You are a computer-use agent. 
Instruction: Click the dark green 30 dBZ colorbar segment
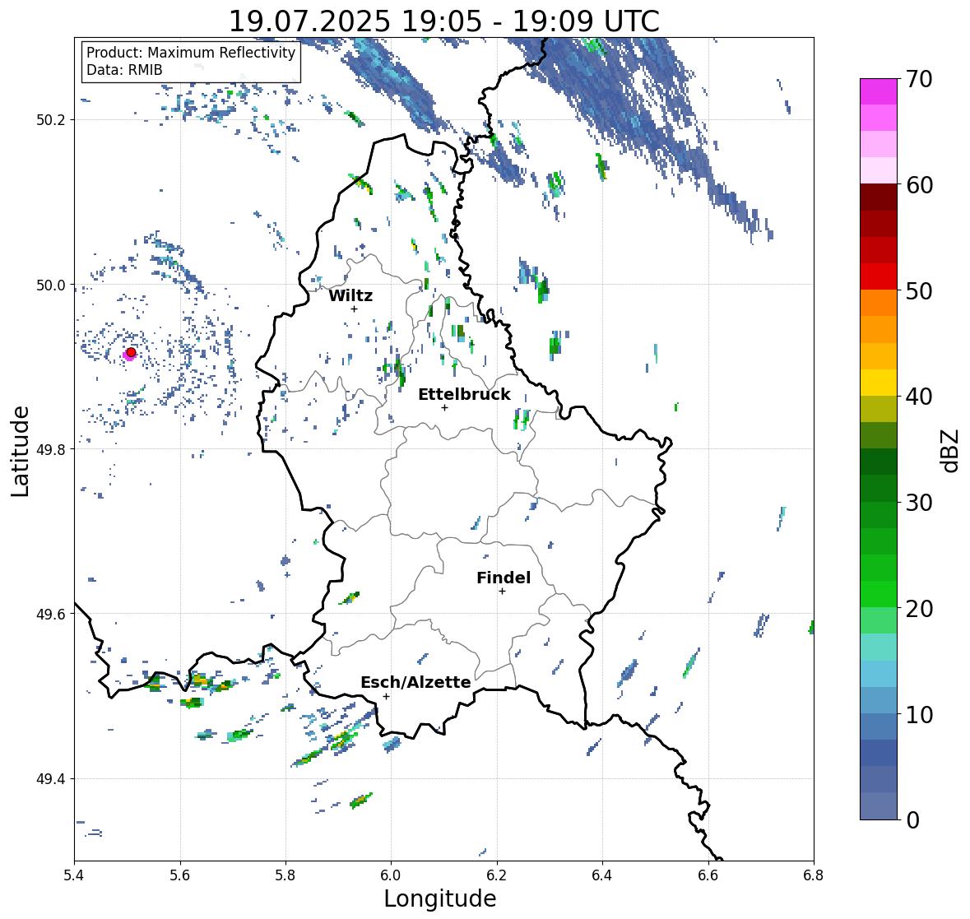coord(879,489)
